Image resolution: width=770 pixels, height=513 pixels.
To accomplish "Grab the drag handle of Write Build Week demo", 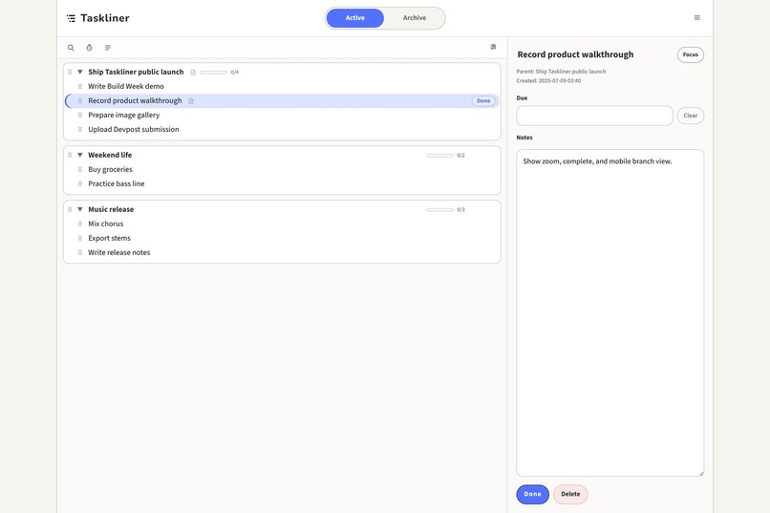I will pyautogui.click(x=80, y=86).
